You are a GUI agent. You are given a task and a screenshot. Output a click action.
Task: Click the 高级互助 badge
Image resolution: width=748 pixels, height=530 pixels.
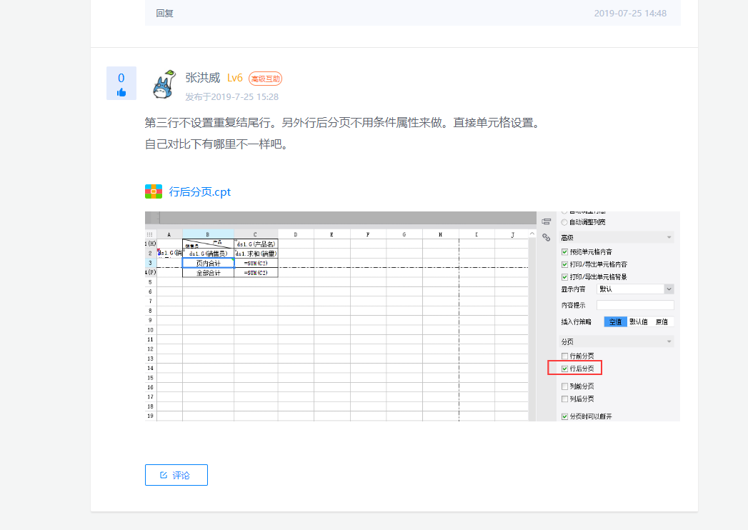click(265, 79)
